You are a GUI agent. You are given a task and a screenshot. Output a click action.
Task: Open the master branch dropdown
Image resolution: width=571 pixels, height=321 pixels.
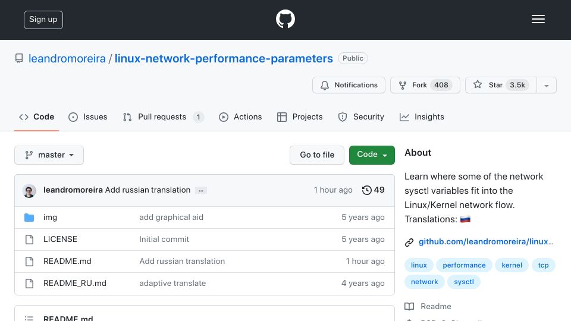(x=49, y=155)
